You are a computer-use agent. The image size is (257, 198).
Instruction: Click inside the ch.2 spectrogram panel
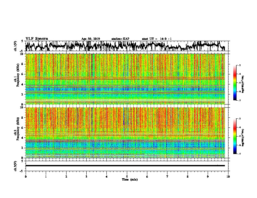[x=125, y=133]
